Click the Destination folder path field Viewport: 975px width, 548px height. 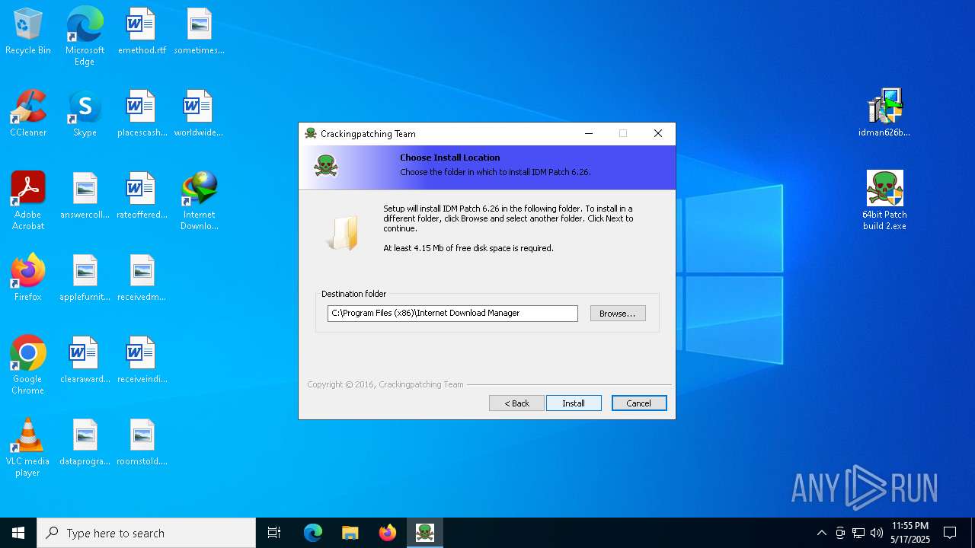click(x=452, y=314)
